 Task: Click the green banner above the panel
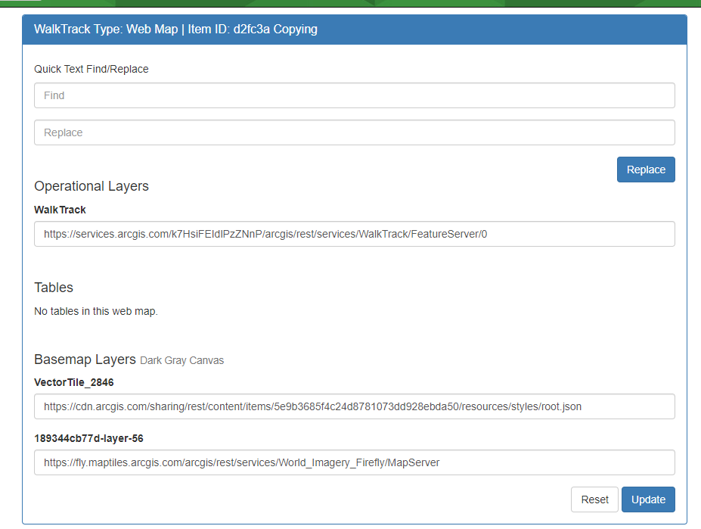pos(378,3)
